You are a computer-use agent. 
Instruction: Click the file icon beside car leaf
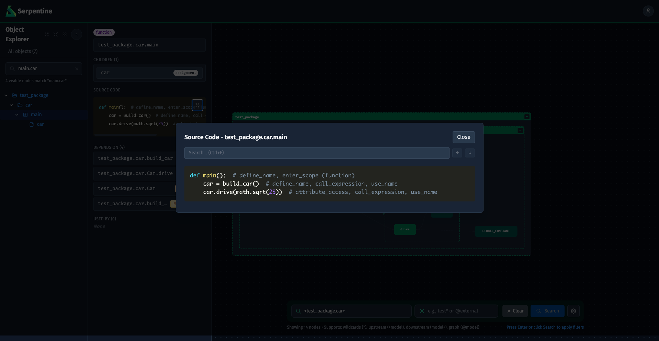[32, 124]
